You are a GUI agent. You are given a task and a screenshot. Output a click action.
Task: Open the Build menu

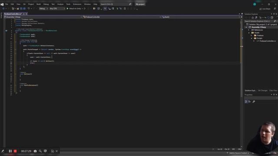pos(39,4)
